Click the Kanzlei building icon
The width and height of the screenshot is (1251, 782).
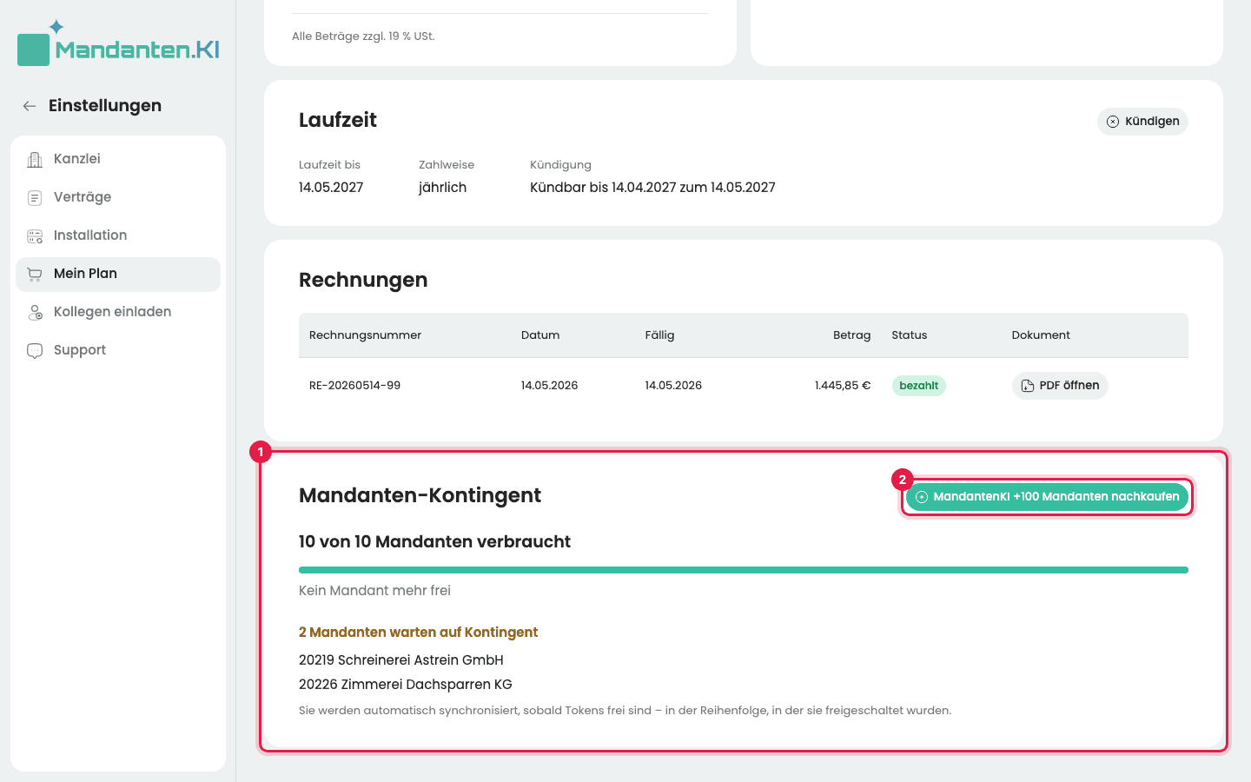tap(35, 159)
